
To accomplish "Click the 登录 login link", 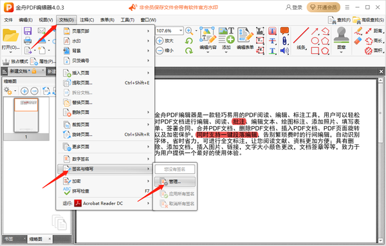I will click(x=294, y=7).
